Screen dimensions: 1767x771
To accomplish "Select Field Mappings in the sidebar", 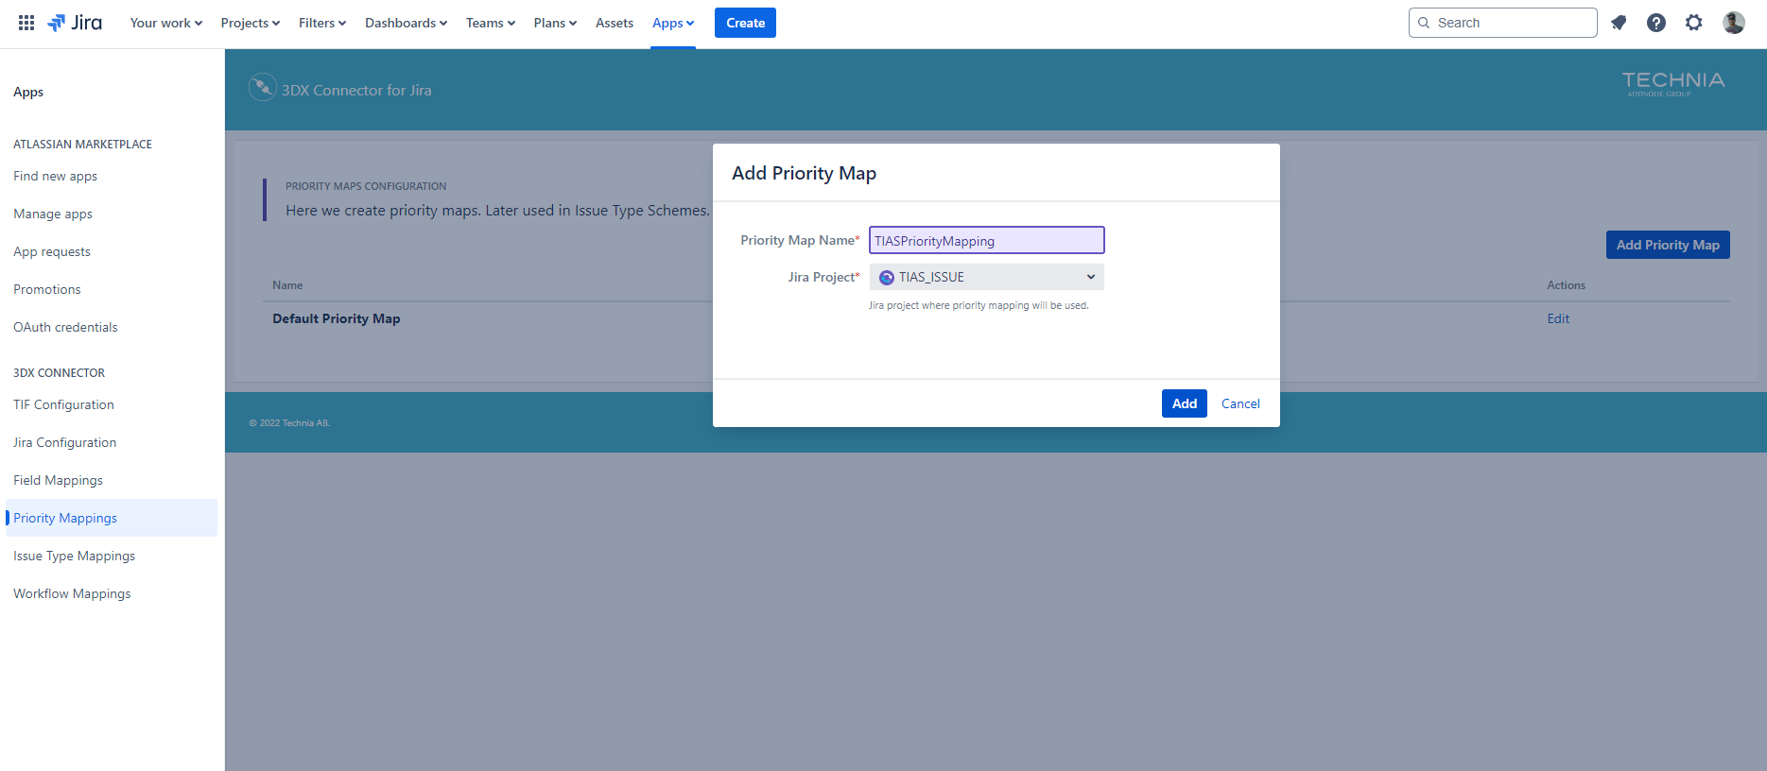I will 58,480.
